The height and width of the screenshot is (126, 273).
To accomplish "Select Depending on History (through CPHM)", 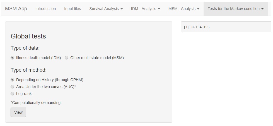I will tap(12, 80).
